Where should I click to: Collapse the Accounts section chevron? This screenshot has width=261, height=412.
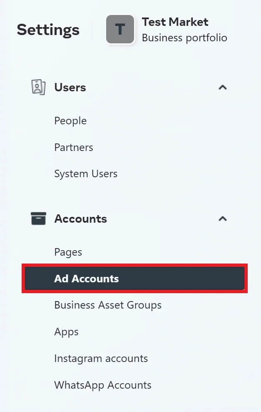tap(222, 219)
